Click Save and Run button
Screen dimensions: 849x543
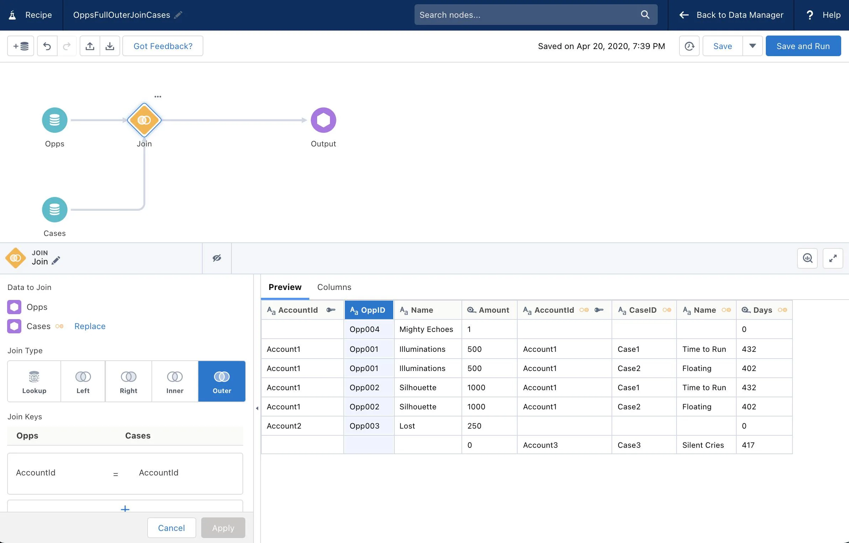click(803, 46)
